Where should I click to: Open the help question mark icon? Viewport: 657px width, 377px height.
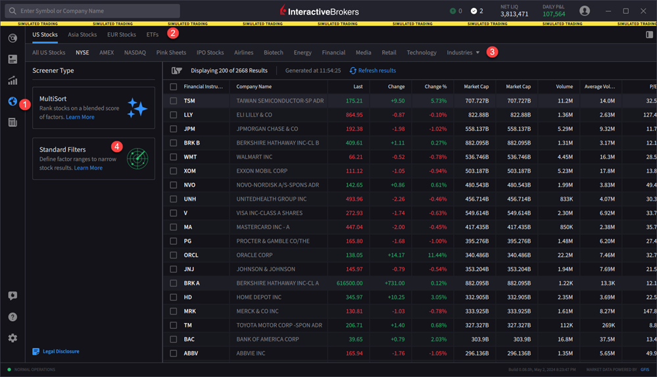(12, 317)
